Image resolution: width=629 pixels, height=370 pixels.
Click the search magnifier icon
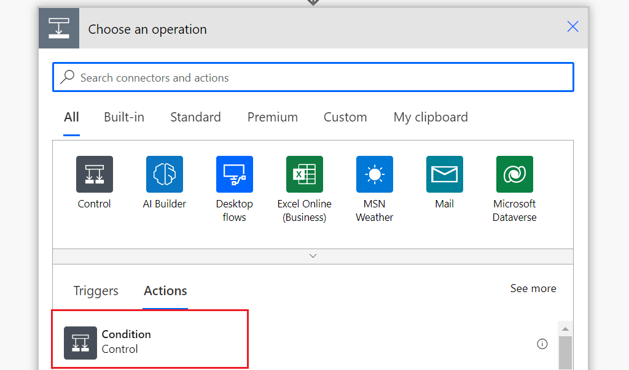click(x=67, y=77)
